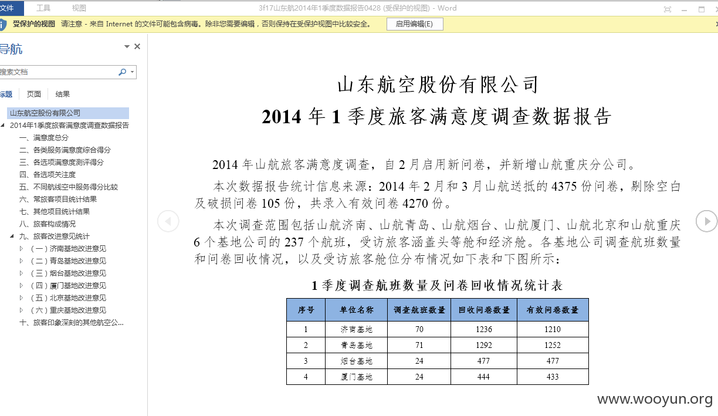Go to the next page with right arrow
The height and width of the screenshot is (416, 718).
coord(707,221)
